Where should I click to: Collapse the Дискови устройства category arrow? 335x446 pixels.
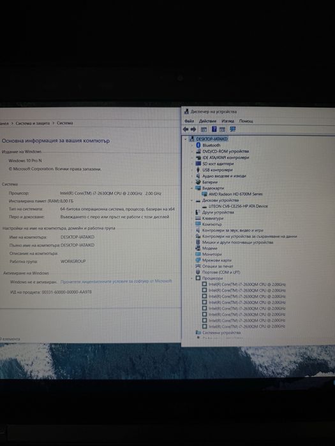[x=191, y=200]
